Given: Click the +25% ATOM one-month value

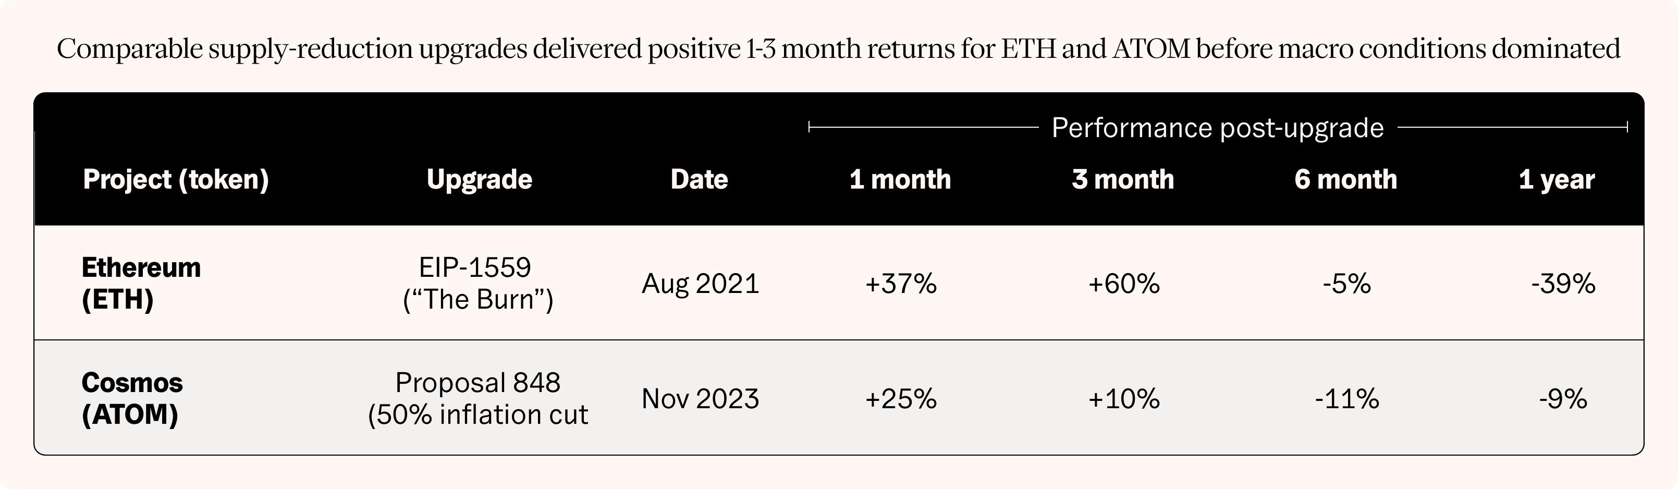Looking at the screenshot, I should click(901, 399).
